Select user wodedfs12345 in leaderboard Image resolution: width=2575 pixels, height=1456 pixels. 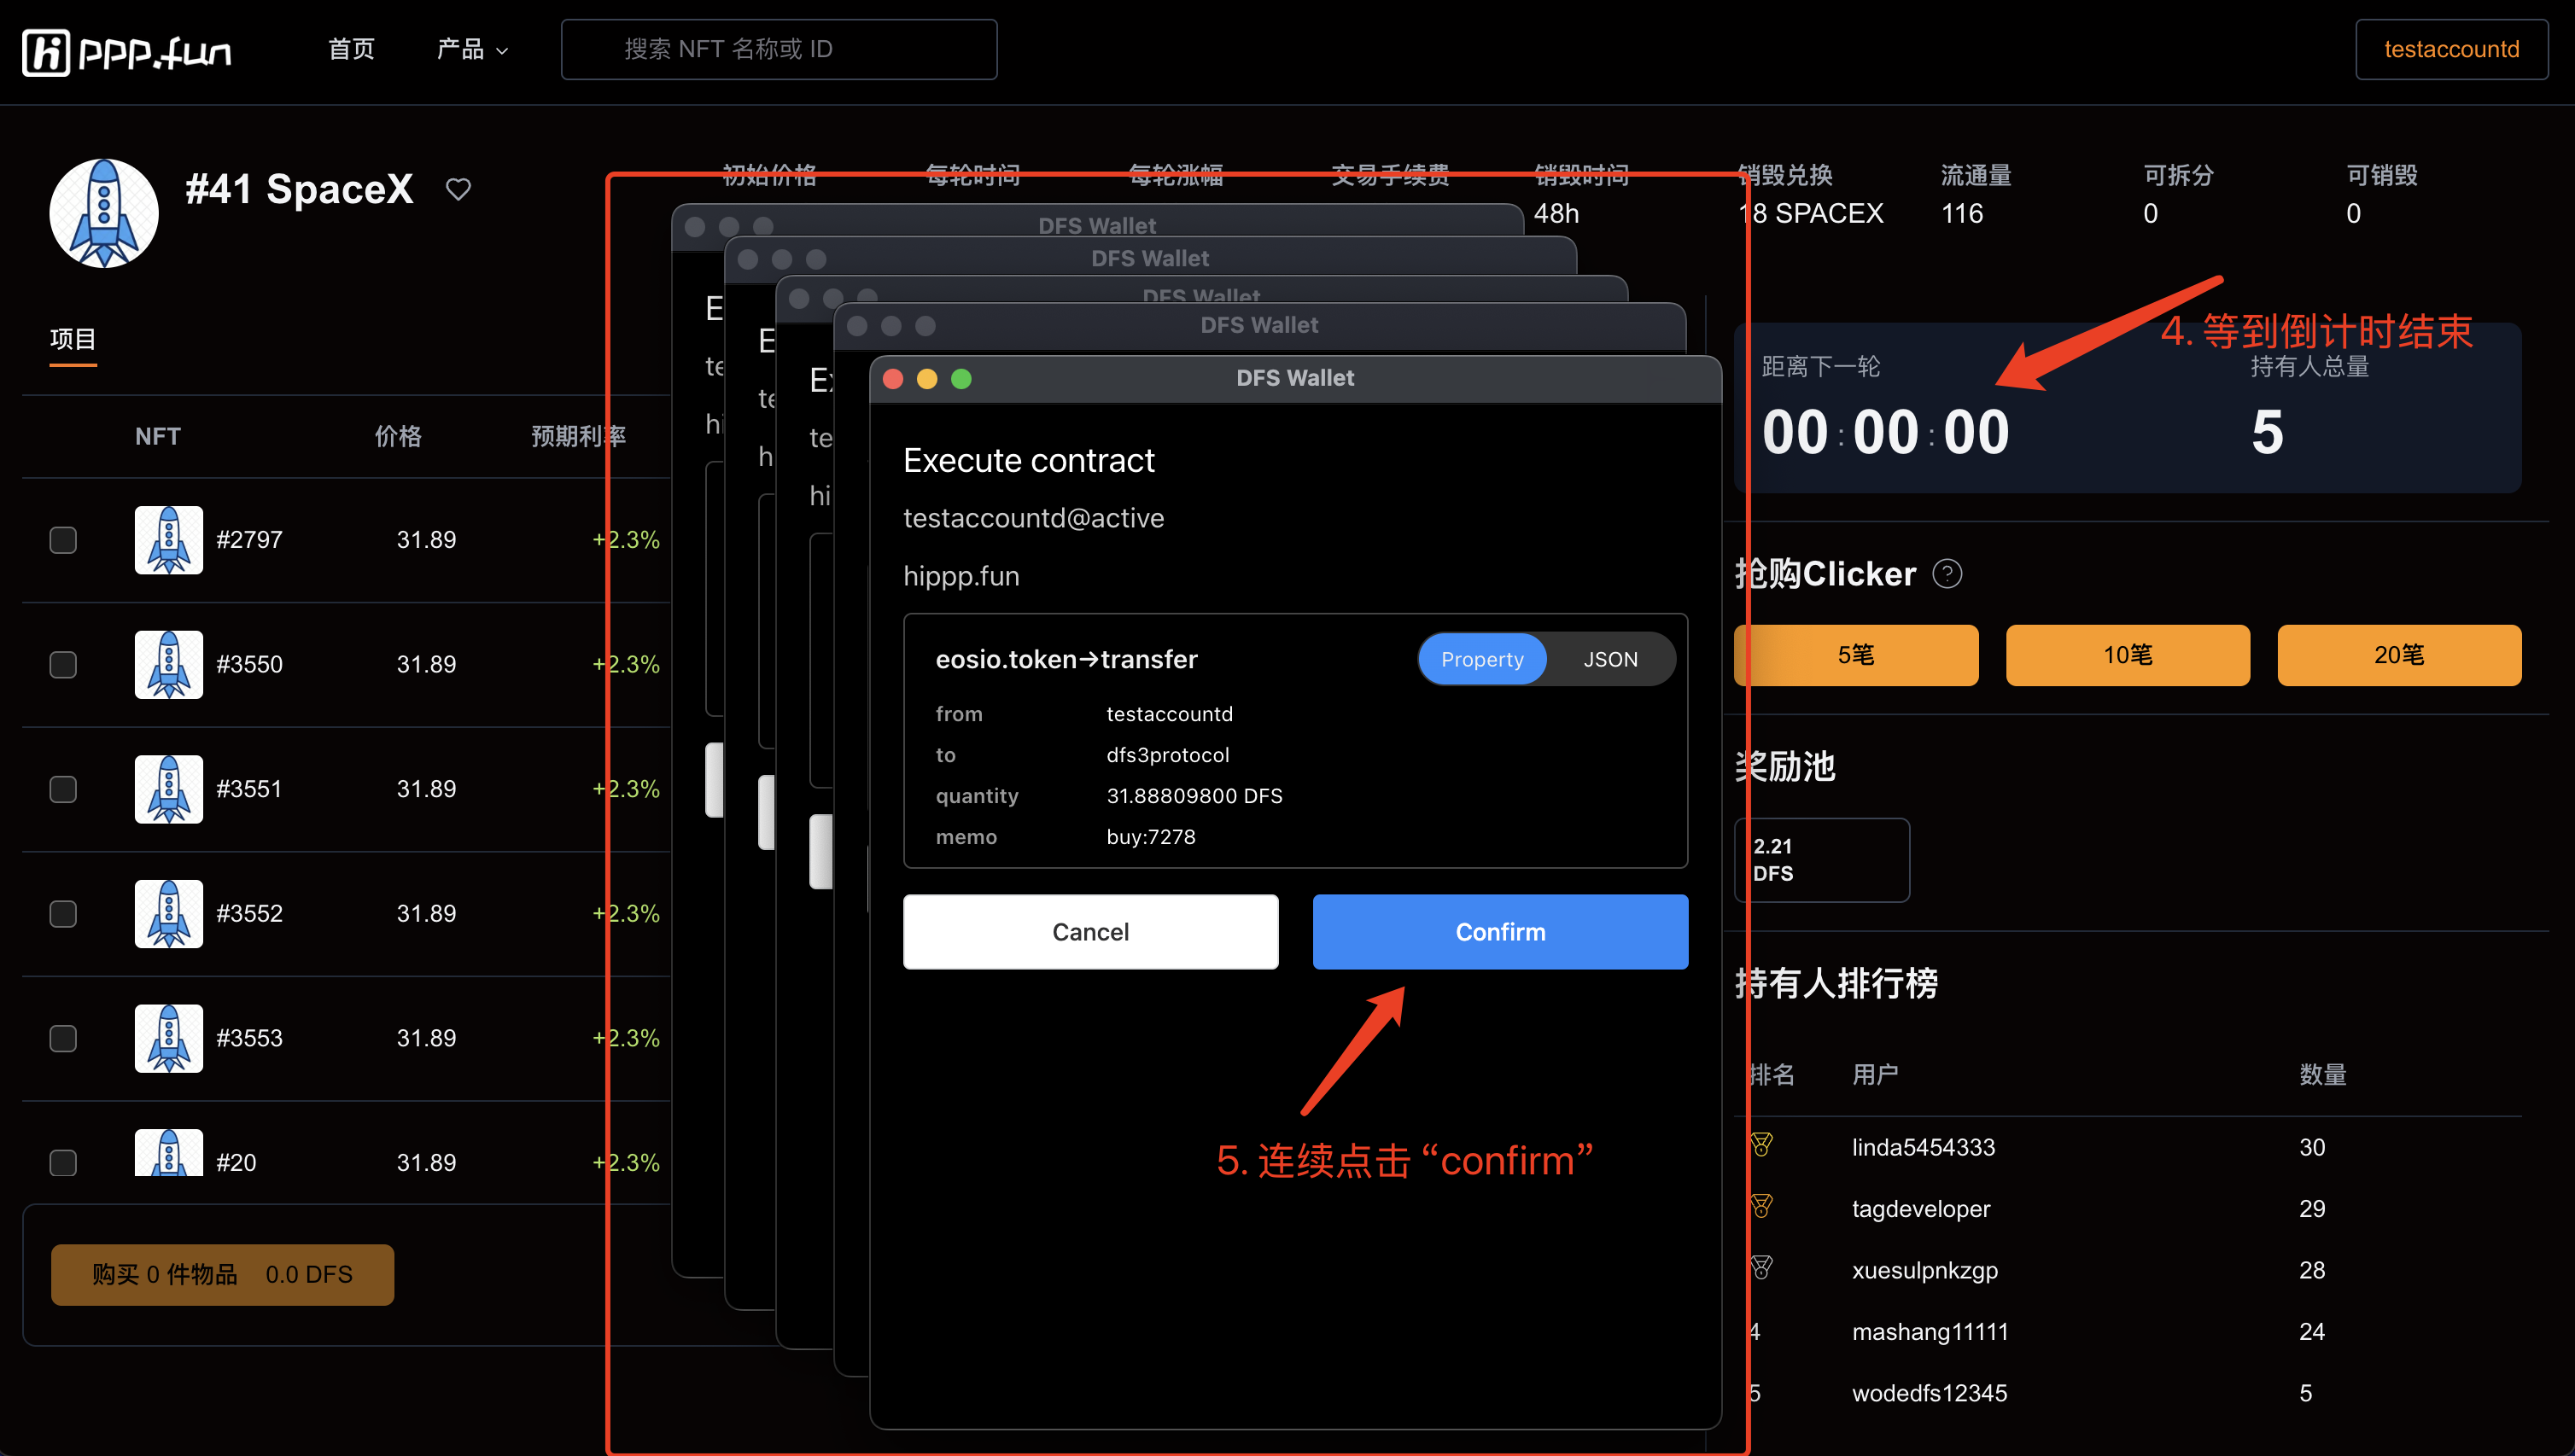pyautogui.click(x=1929, y=1393)
